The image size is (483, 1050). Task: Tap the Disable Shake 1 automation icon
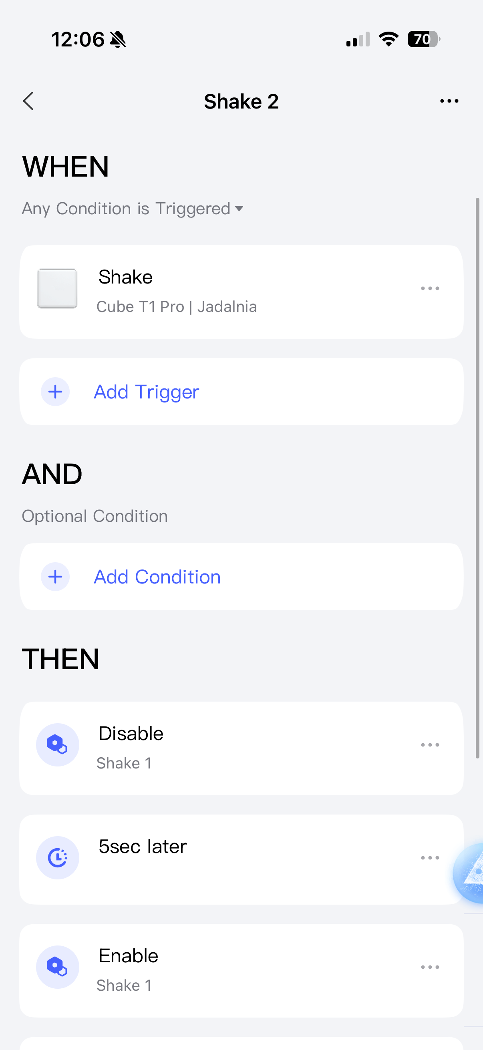(57, 745)
